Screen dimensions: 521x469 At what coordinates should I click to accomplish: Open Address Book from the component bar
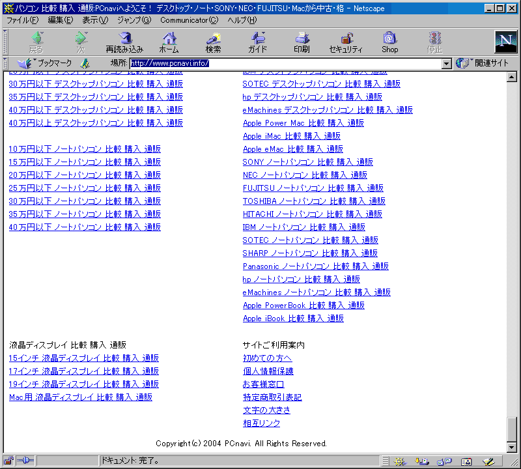tap(466, 461)
